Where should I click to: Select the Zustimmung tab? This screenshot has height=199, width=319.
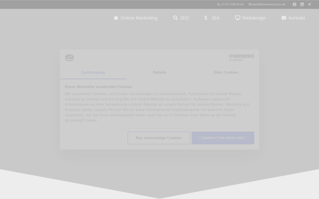93,73
